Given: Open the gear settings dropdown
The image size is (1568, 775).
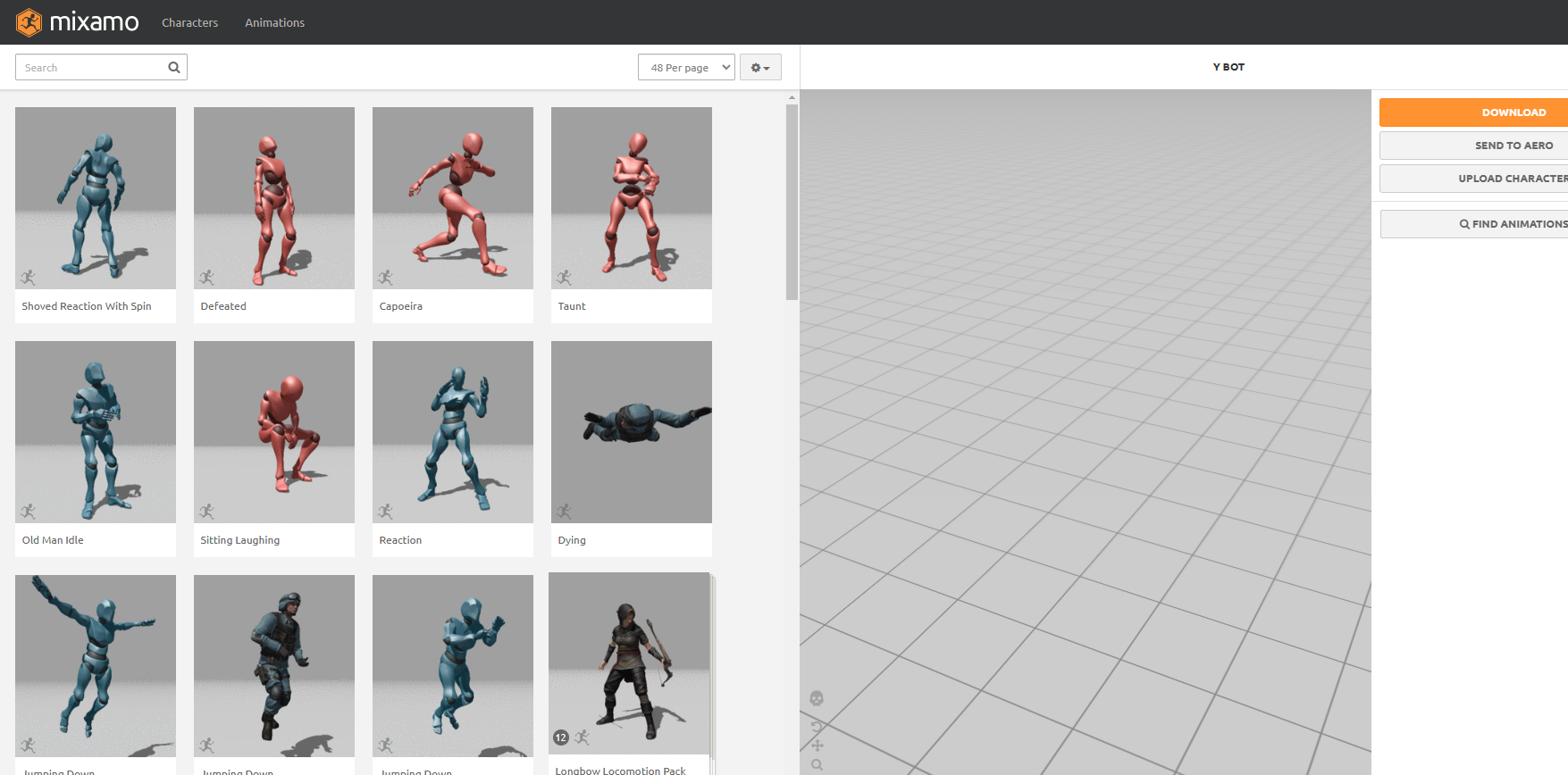Looking at the screenshot, I should 760,67.
